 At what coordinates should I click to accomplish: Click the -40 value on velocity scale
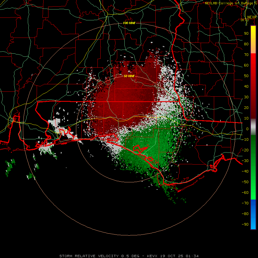click(245, 171)
